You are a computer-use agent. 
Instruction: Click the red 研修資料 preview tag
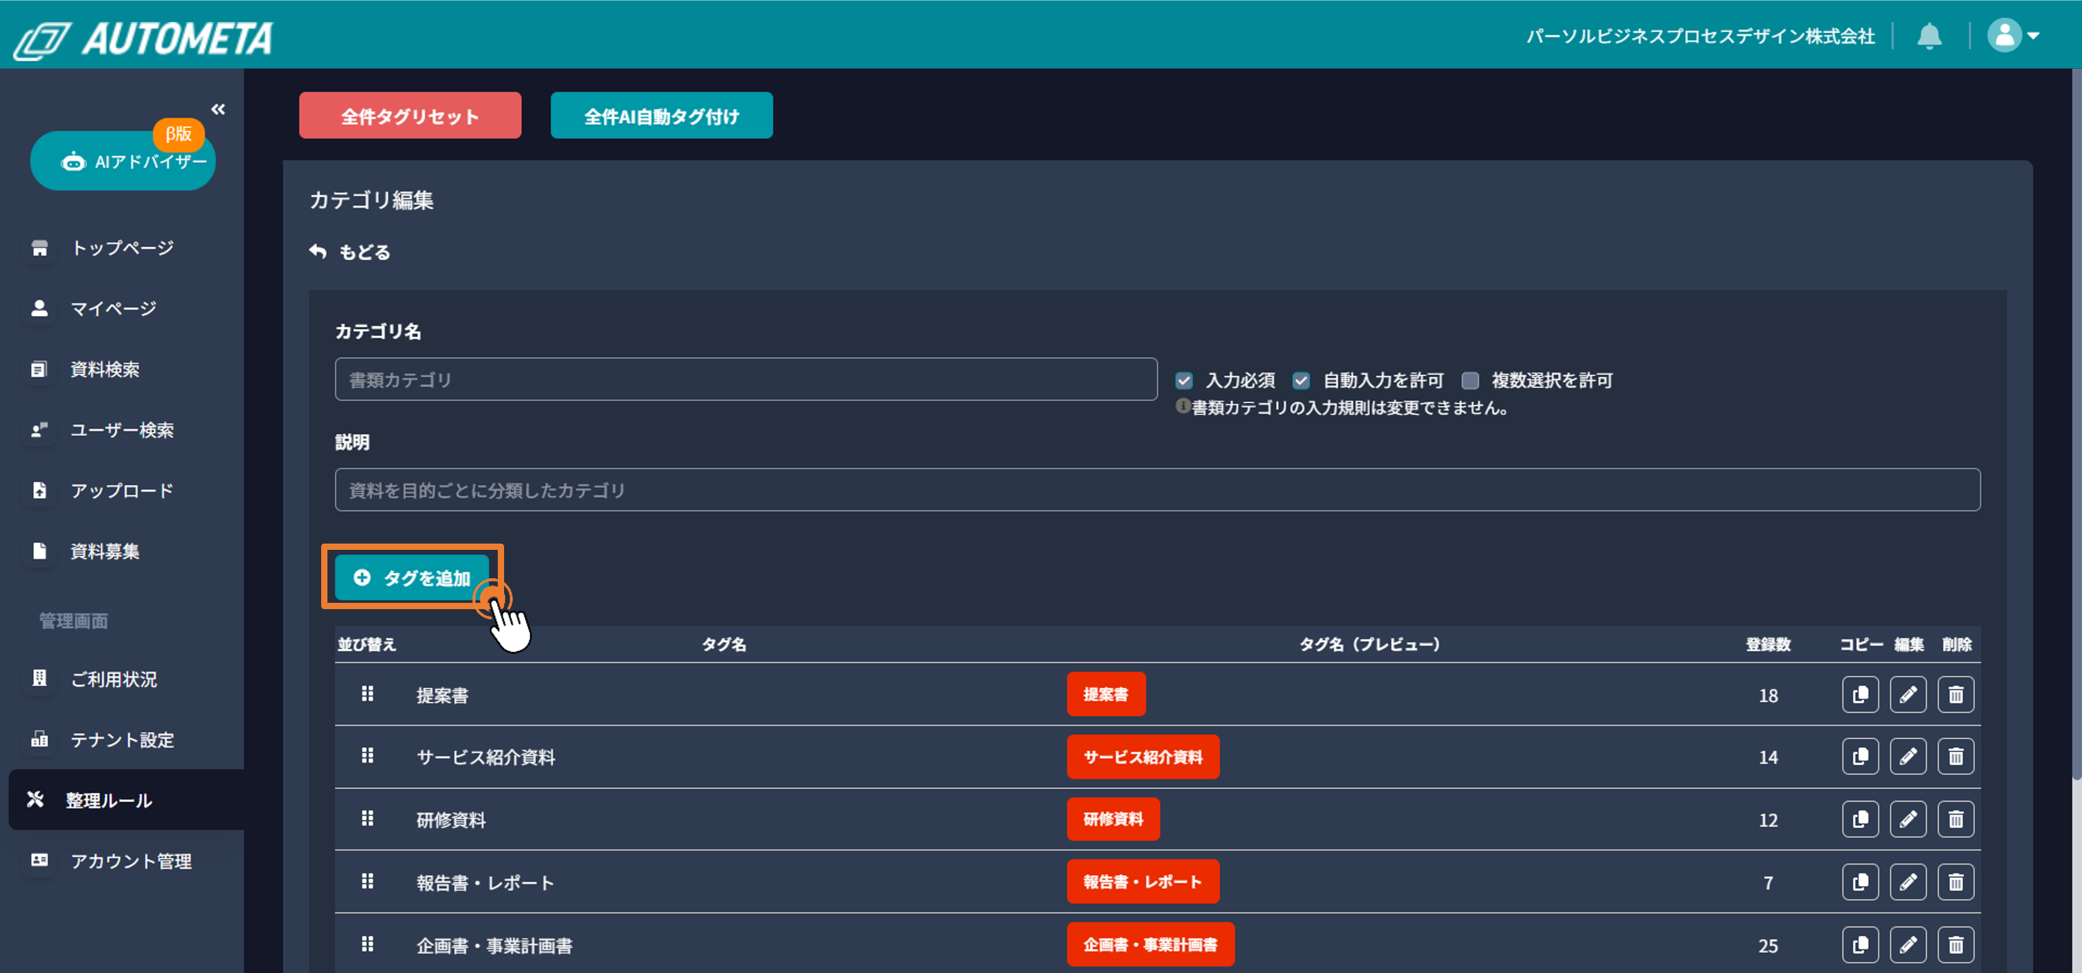pyautogui.click(x=1113, y=820)
